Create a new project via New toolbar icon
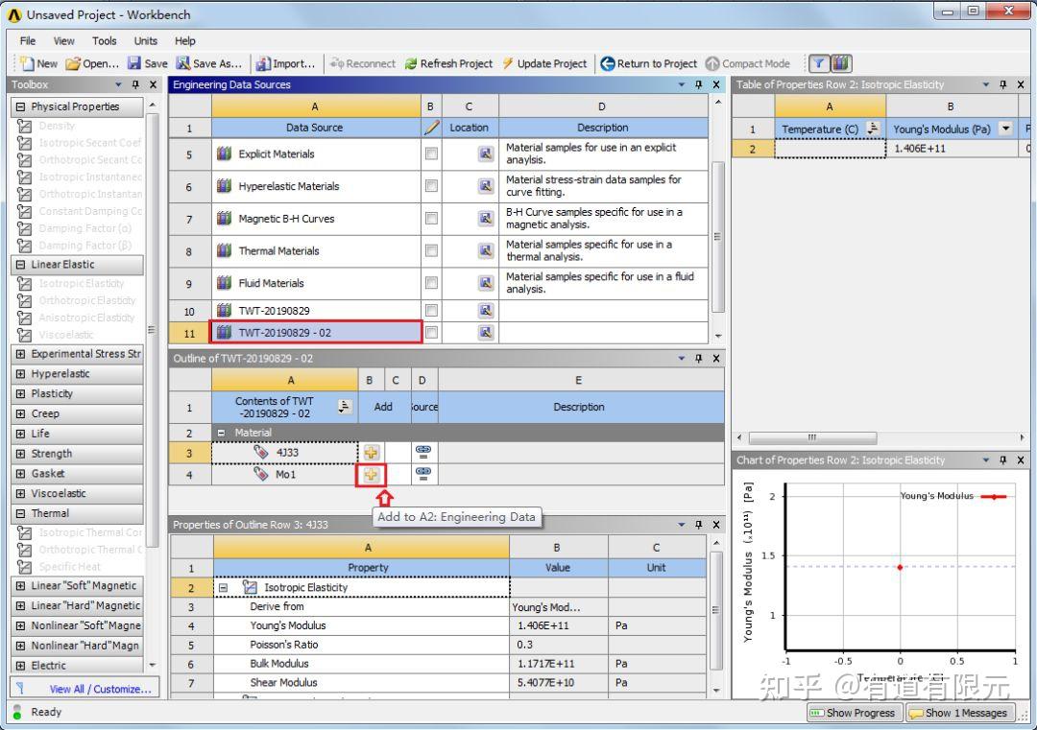The width and height of the screenshot is (1037, 730). [30, 63]
